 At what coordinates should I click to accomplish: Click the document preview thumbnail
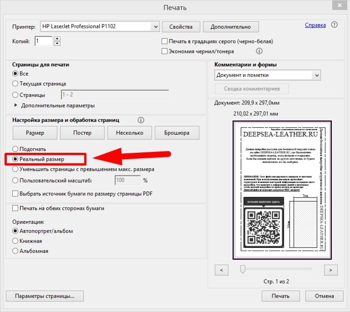coord(282,190)
